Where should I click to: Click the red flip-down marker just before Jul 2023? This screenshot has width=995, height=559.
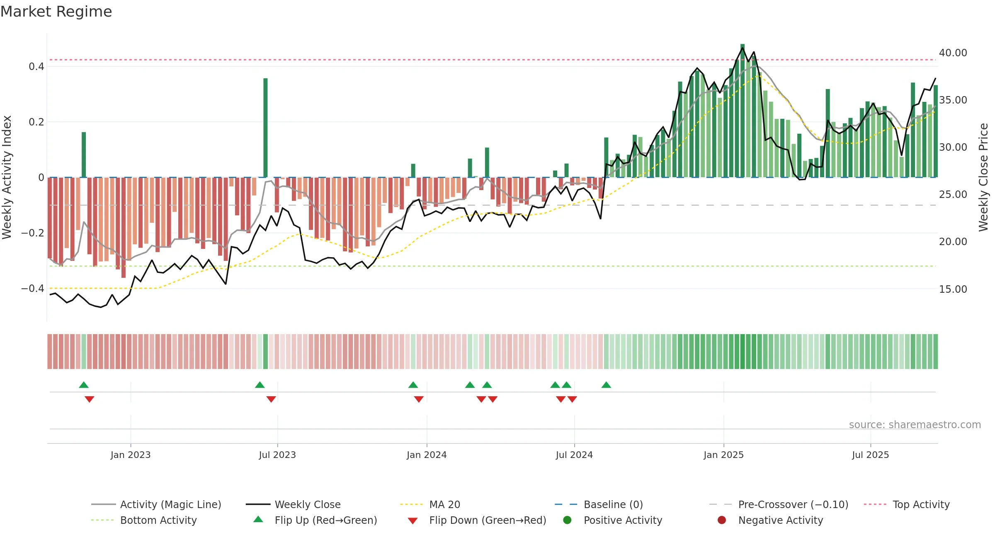pyautogui.click(x=271, y=399)
